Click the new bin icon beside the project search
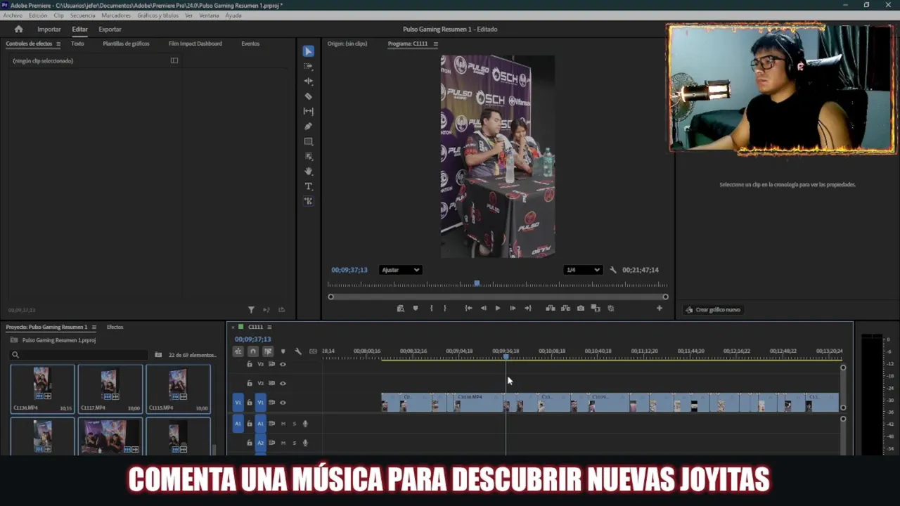The image size is (900, 506). click(x=158, y=355)
